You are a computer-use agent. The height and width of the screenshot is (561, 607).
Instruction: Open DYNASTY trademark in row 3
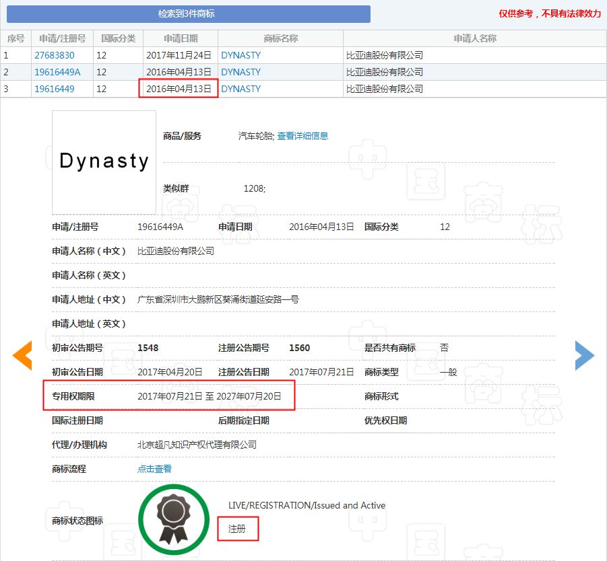241,89
